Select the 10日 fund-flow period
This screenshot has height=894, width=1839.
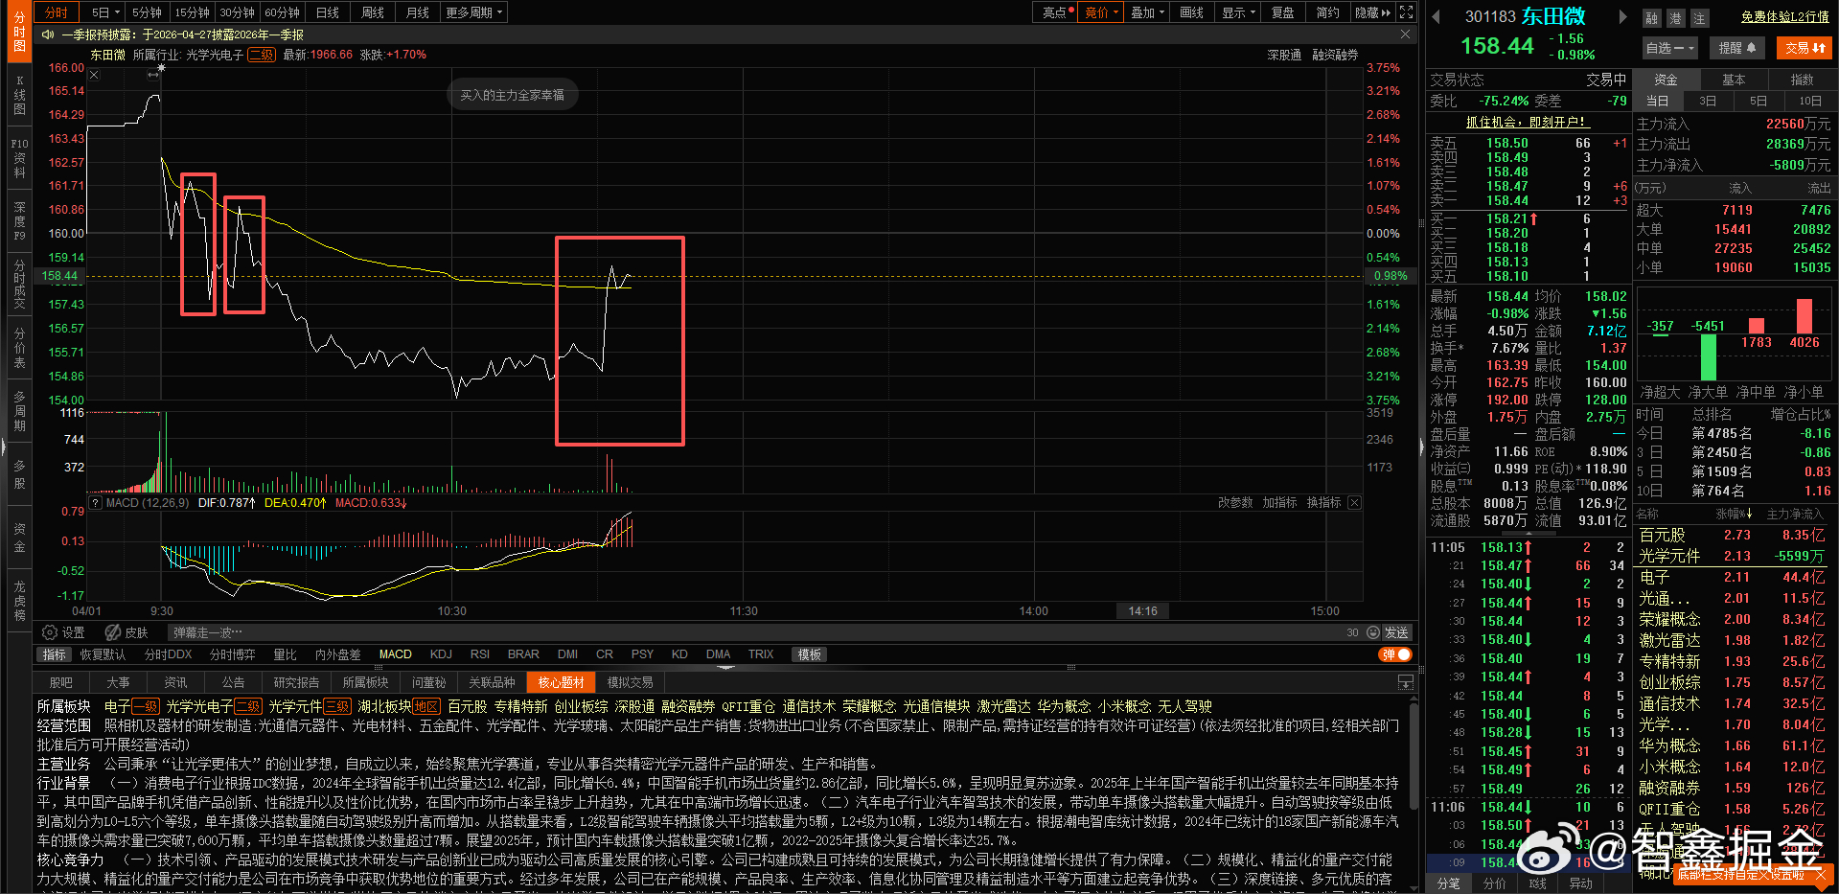[x=1810, y=101]
